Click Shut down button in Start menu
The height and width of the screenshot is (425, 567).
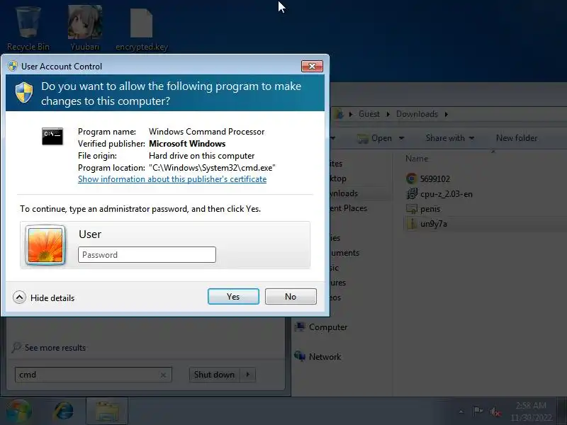pyautogui.click(x=215, y=375)
